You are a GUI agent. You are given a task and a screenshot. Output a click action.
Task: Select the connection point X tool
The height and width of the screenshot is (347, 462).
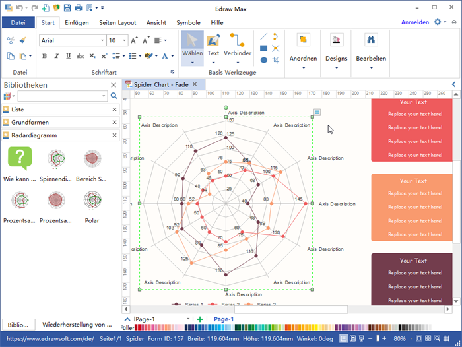pos(275,48)
